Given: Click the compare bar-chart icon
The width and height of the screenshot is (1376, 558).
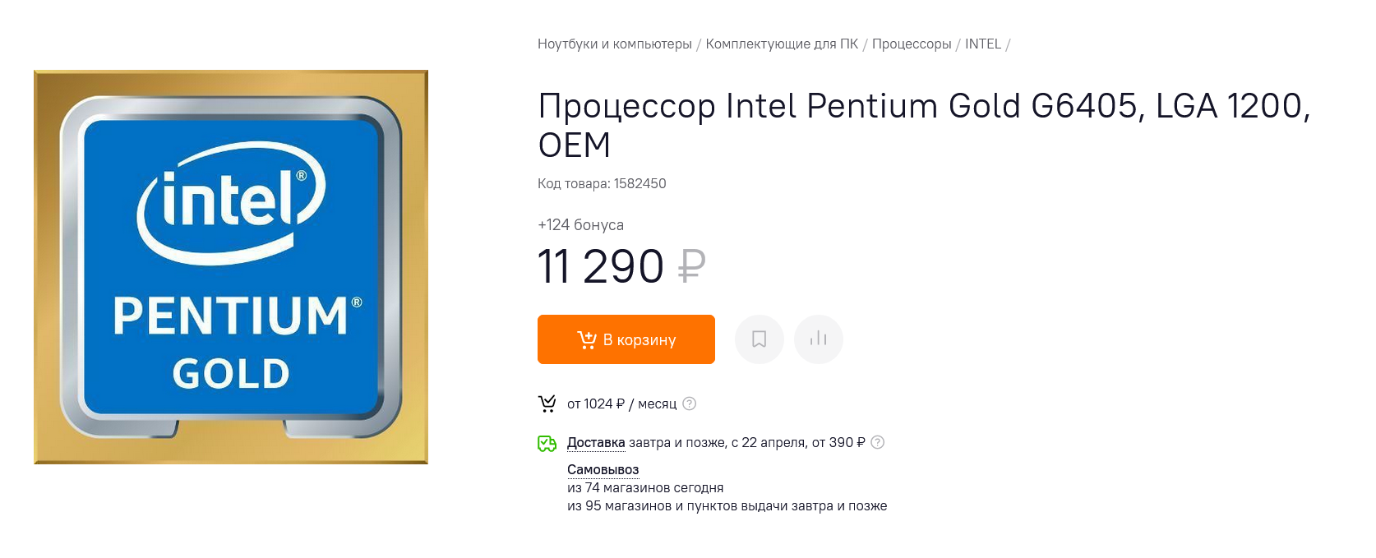Looking at the screenshot, I should tap(818, 339).
